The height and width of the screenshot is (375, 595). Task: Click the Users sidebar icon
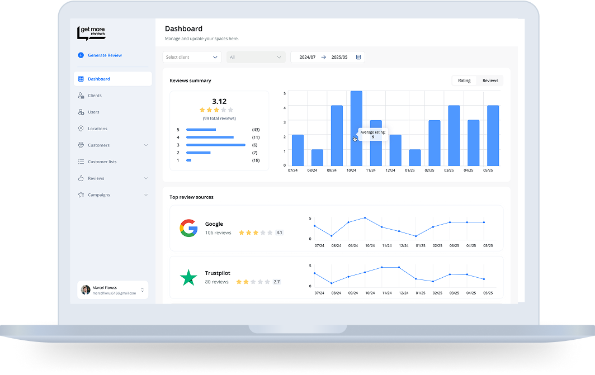point(81,112)
